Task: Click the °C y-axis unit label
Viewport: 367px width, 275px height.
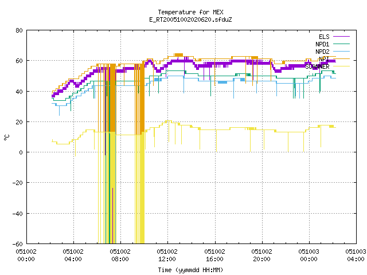Action: coord(6,137)
